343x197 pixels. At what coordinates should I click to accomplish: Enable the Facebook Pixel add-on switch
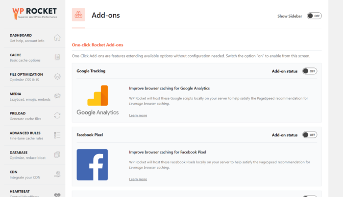[310, 135]
